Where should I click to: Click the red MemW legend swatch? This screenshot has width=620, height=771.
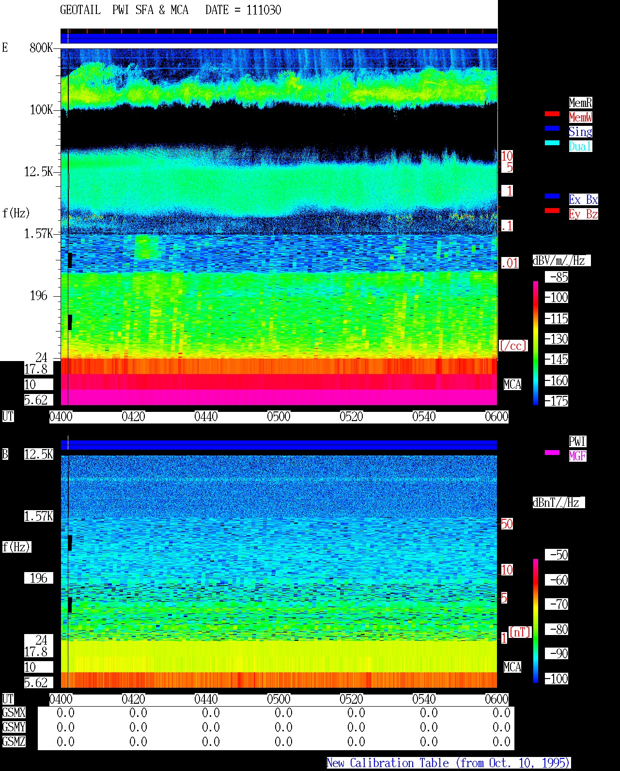pos(552,114)
